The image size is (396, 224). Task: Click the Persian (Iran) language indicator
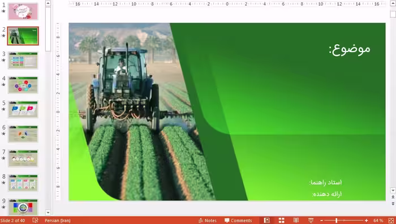point(58,221)
